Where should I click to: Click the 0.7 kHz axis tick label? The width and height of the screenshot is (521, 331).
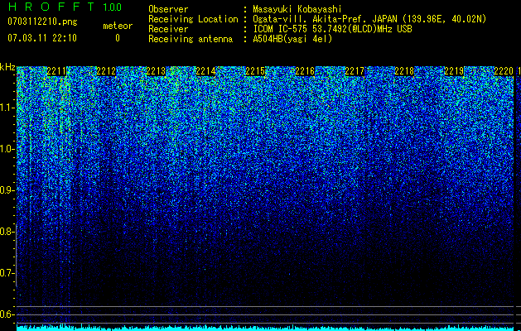pos(7,273)
